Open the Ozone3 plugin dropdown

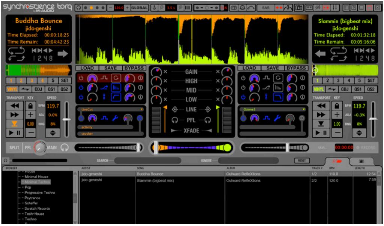pos(304,109)
